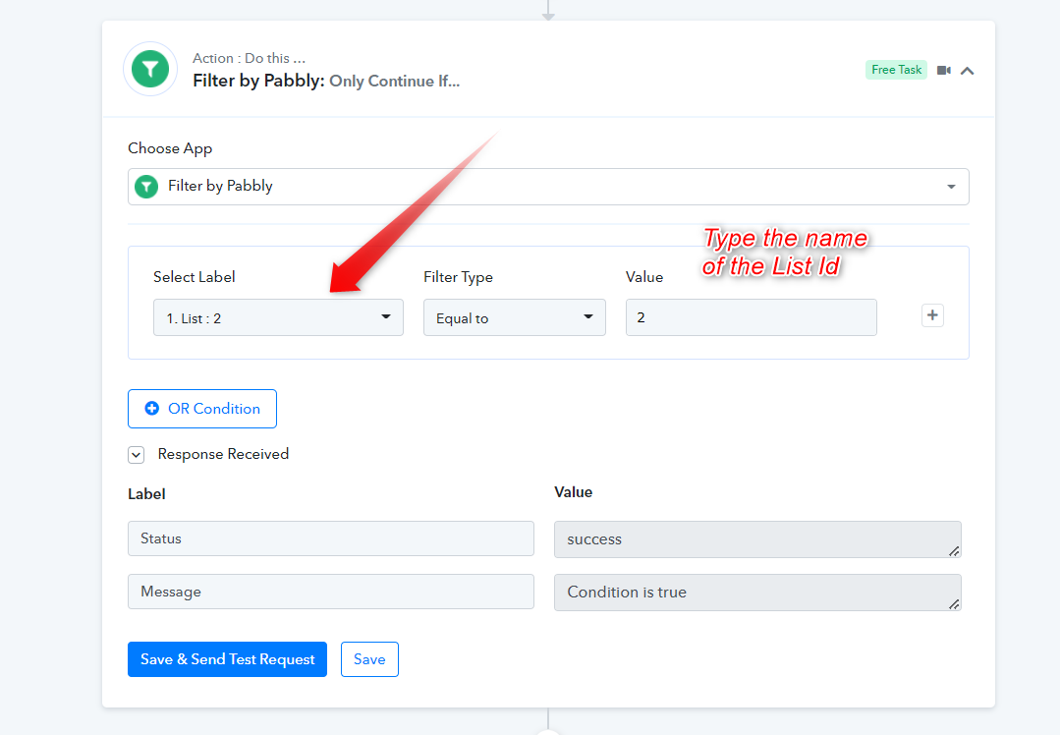This screenshot has width=1060, height=735.
Task: Click the resize handle of the Condition is true box
Action: click(x=954, y=604)
